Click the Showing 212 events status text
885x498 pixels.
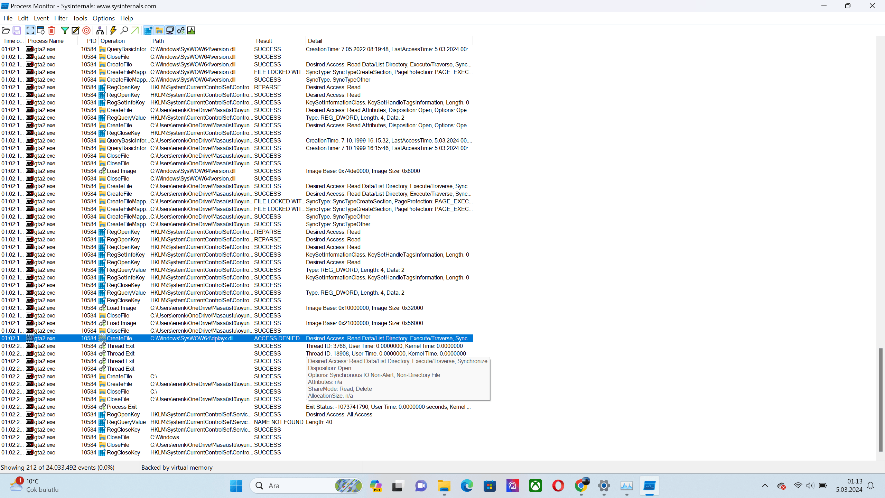point(57,467)
